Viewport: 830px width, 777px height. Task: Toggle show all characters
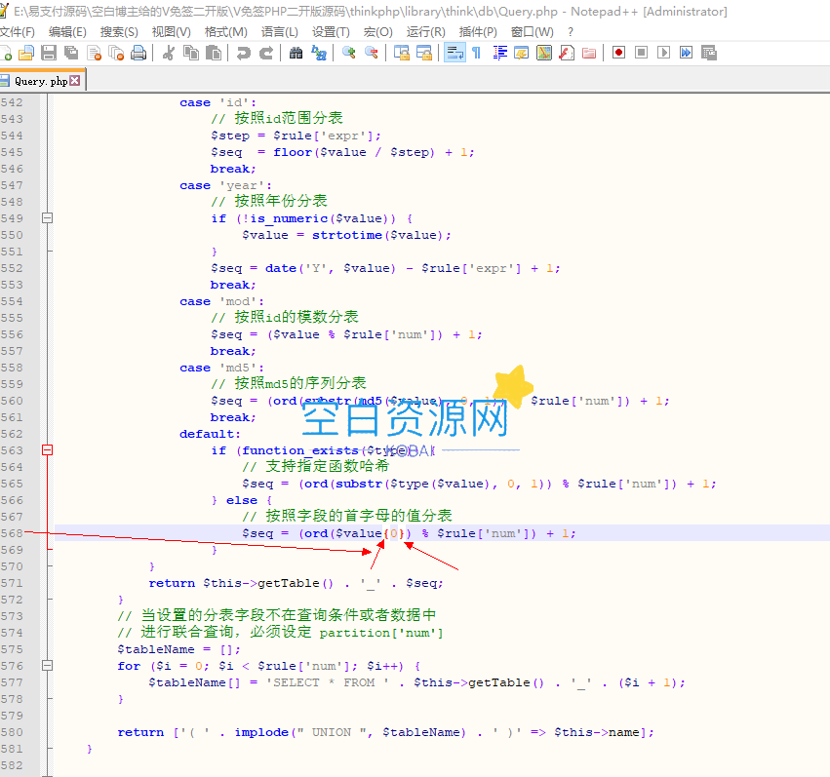477,53
